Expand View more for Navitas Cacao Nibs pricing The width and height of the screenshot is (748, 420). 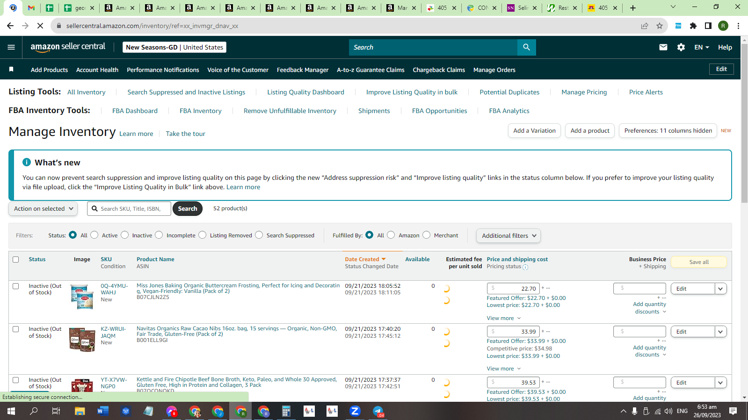coord(503,369)
